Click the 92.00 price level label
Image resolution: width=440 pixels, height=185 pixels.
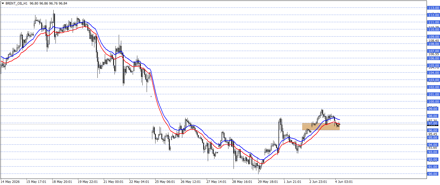(x=433, y=160)
